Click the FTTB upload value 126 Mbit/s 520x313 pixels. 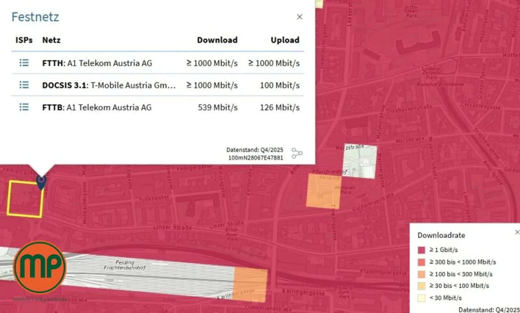click(x=280, y=107)
